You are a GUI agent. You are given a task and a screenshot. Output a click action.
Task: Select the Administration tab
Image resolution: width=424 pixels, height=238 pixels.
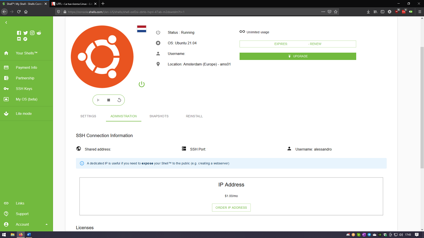pos(124,116)
